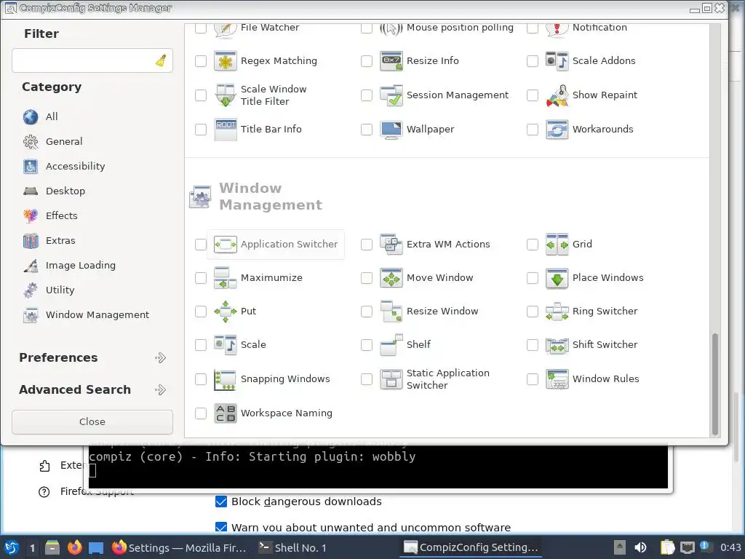Open the Static Application Switcher icon
Screen dimensions: 745x559
tap(391, 379)
